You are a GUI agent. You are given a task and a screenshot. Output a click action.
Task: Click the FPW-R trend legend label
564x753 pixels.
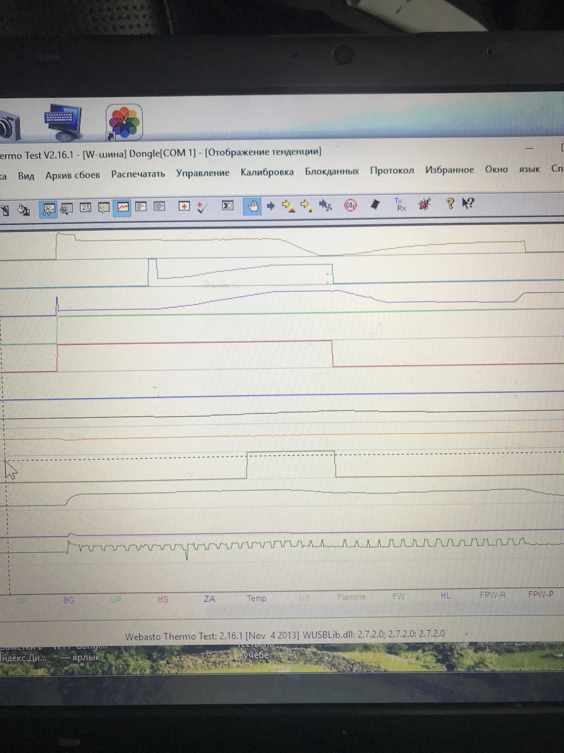point(492,595)
